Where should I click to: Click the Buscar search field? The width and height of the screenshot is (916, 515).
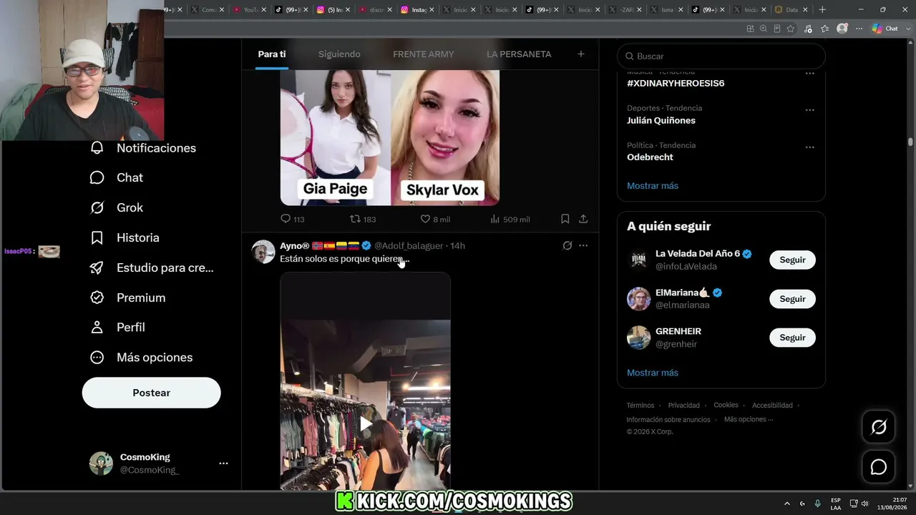coord(721,56)
